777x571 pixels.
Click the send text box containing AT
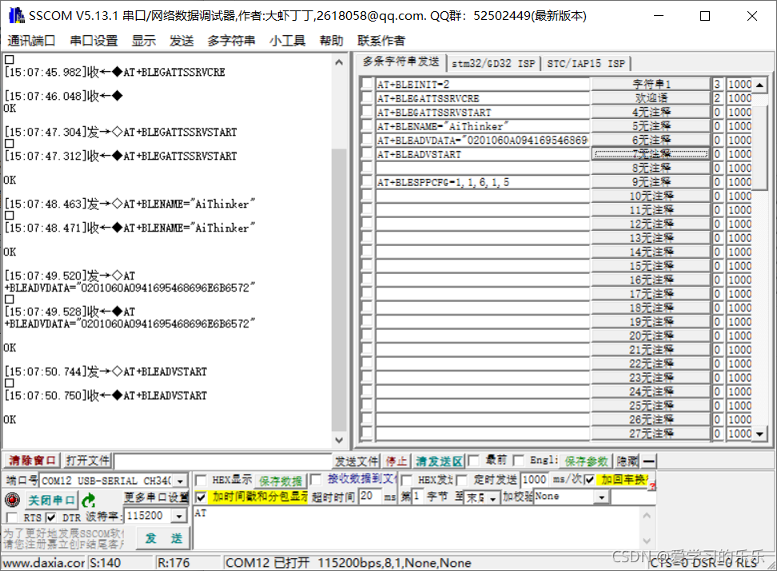(x=416, y=528)
